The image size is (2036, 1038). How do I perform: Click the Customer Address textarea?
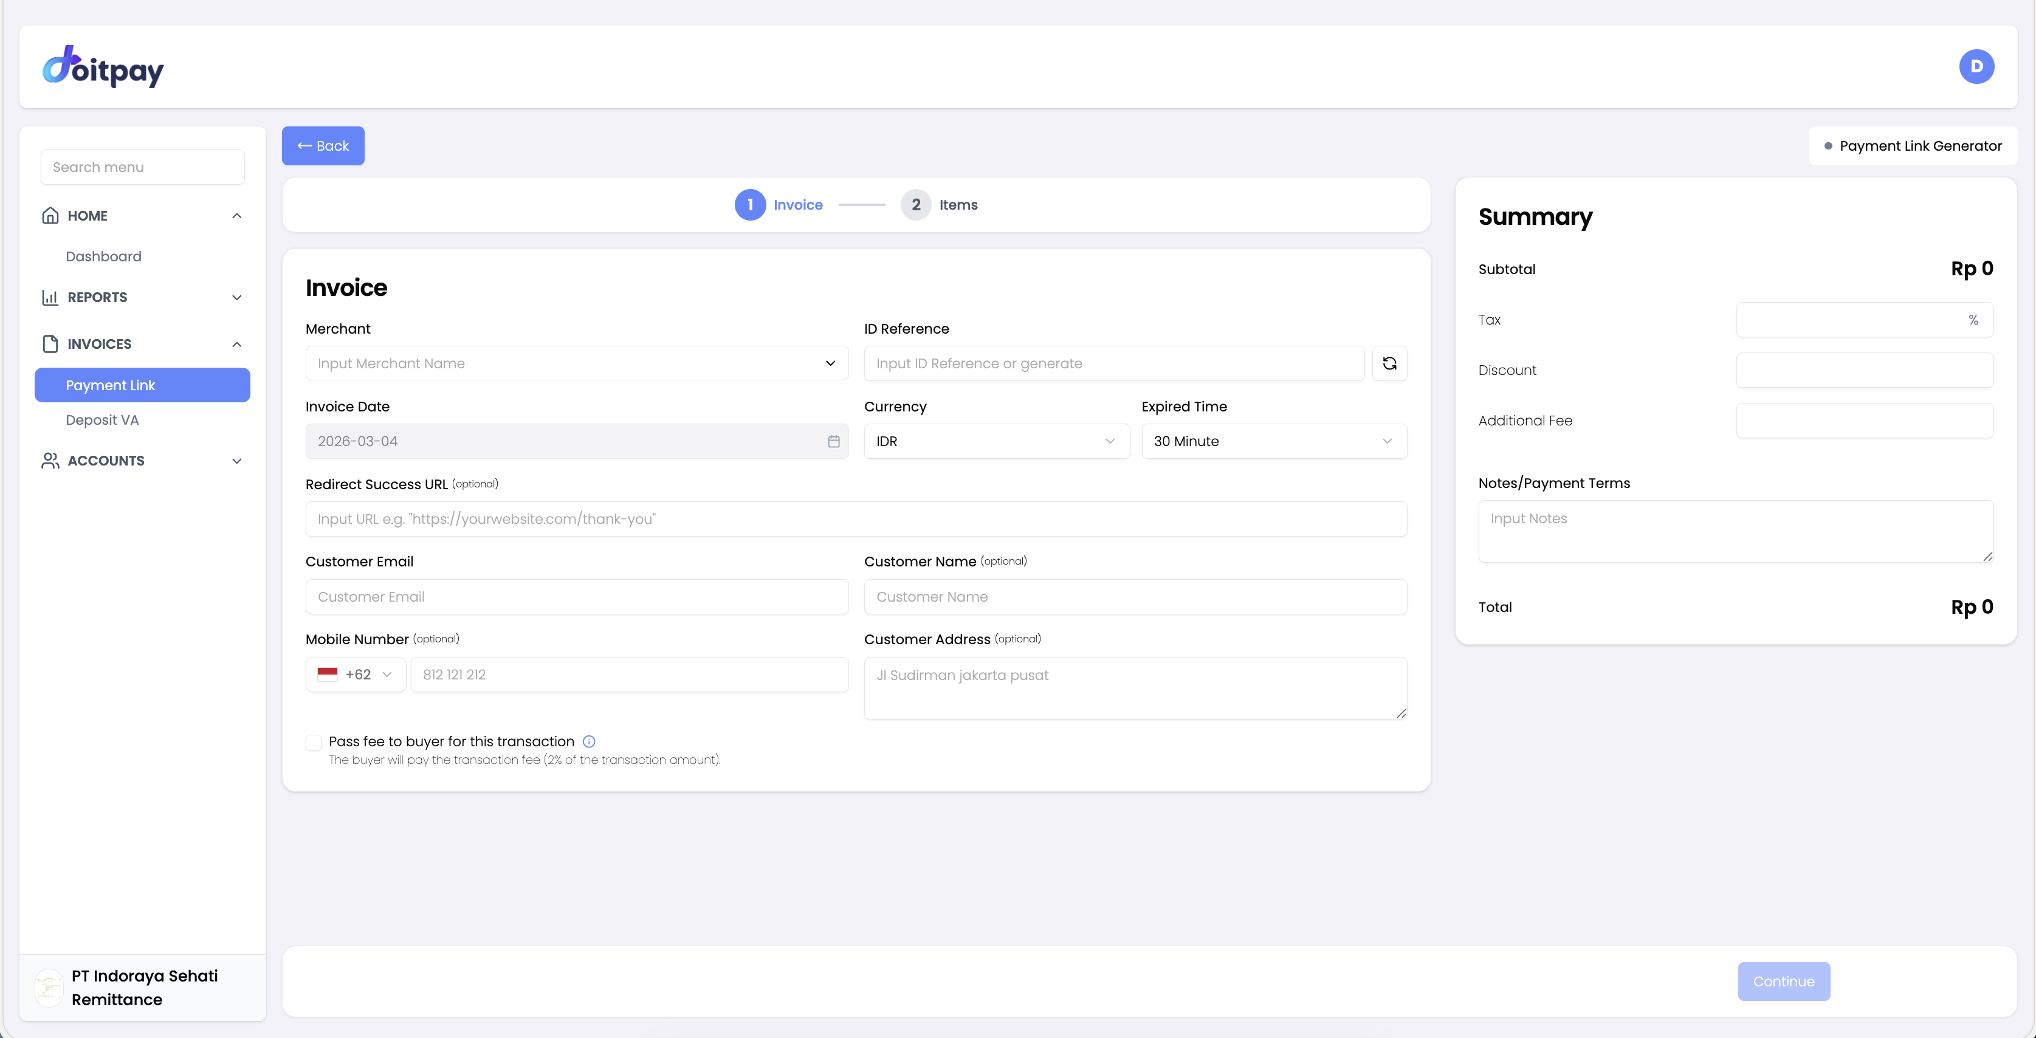point(1135,689)
